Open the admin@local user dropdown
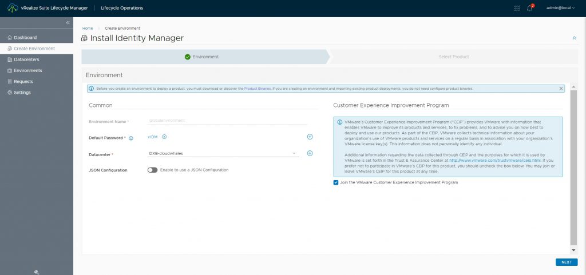The width and height of the screenshot is (586, 275). coord(560,8)
